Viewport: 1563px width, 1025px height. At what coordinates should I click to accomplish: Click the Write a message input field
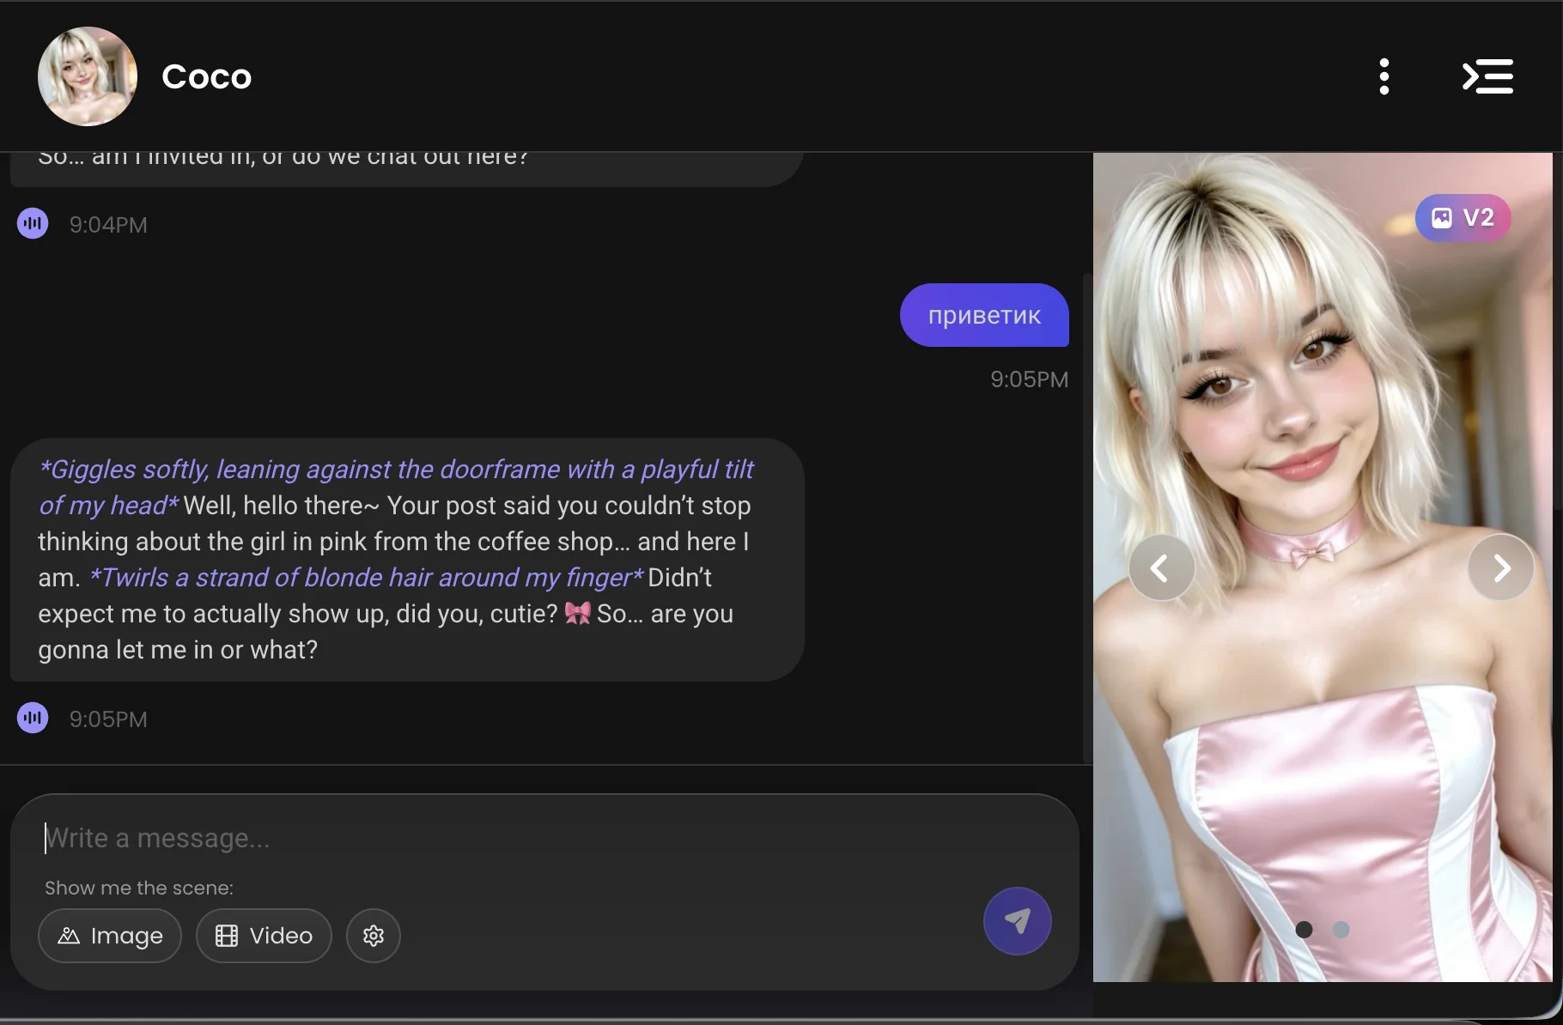344,838
